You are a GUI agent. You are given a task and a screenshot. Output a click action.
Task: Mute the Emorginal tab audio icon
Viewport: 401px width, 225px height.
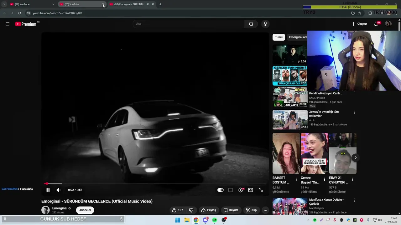point(148,4)
